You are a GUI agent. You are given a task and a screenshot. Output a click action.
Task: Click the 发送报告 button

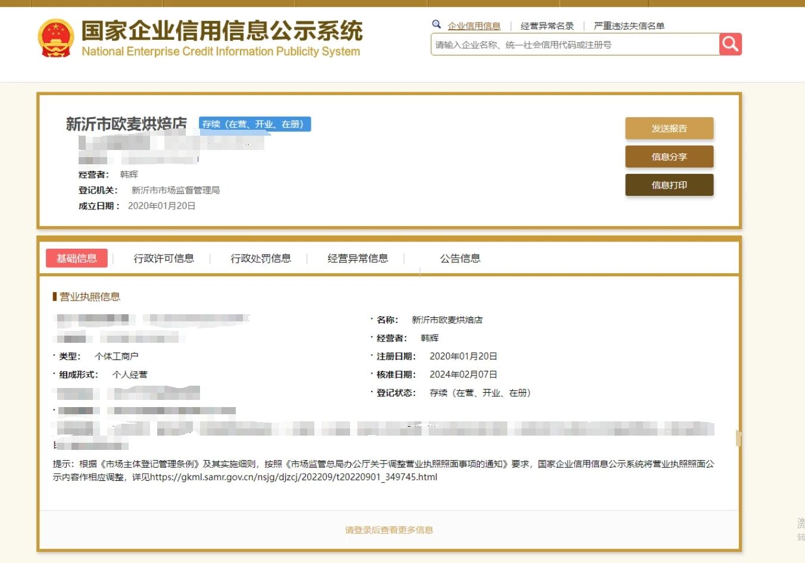click(669, 128)
